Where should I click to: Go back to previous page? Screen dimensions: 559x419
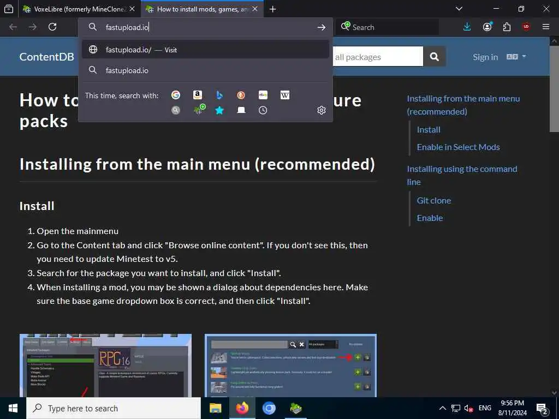pyautogui.click(x=13, y=27)
